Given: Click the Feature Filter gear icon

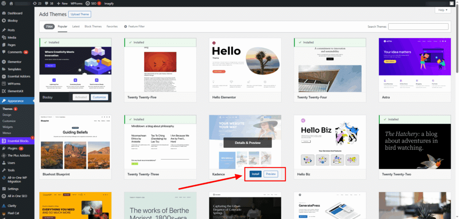Looking at the screenshot, I should pyautogui.click(x=126, y=26).
